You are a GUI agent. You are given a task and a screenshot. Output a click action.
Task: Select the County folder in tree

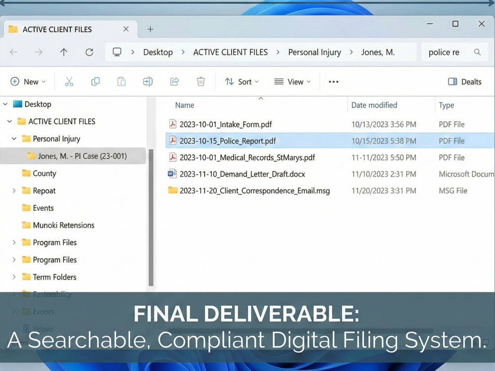[x=44, y=173]
